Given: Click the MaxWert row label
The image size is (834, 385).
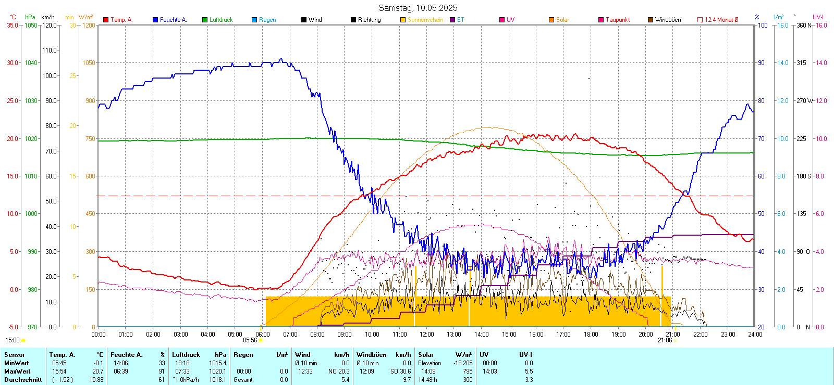Looking at the screenshot, I should point(17,371).
